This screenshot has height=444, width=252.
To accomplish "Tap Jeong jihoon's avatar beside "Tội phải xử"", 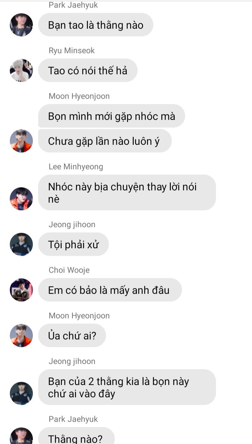I will click(21, 244).
